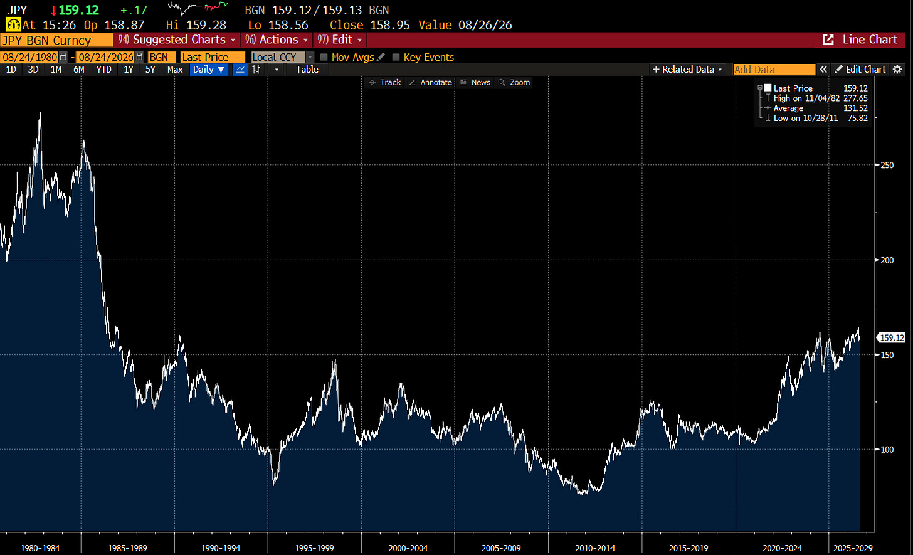The height and width of the screenshot is (555, 913).
Task: Select the 1Y time range
Action: click(129, 70)
